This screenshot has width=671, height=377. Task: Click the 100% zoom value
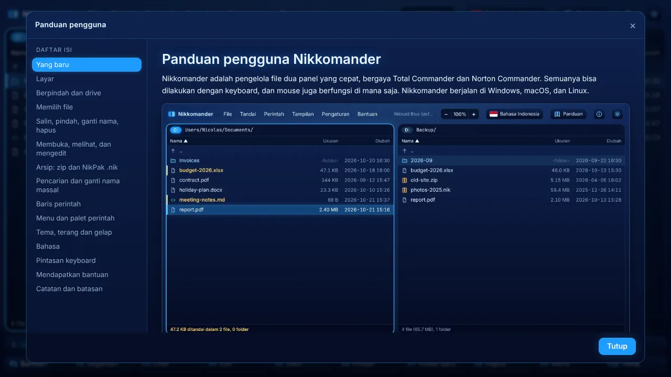[x=460, y=114]
